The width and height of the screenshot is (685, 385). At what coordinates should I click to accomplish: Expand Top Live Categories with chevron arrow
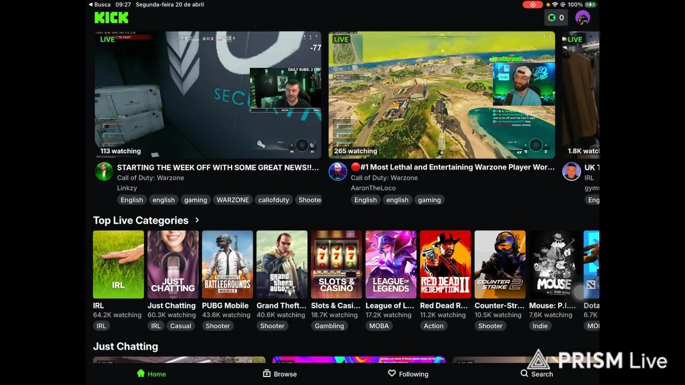(197, 220)
